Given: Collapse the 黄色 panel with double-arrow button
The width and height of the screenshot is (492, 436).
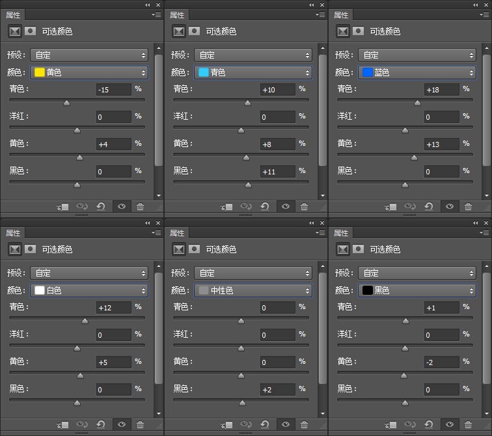Looking at the screenshot, I should (148, 5).
